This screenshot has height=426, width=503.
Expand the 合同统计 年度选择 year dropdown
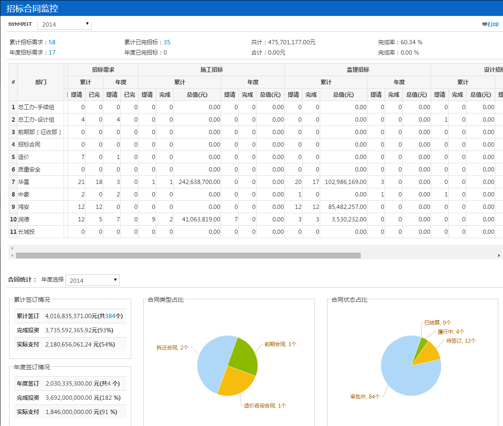pyautogui.click(x=92, y=280)
